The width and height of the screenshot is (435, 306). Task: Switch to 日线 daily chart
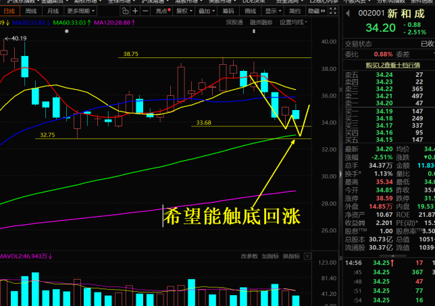click(9, 11)
